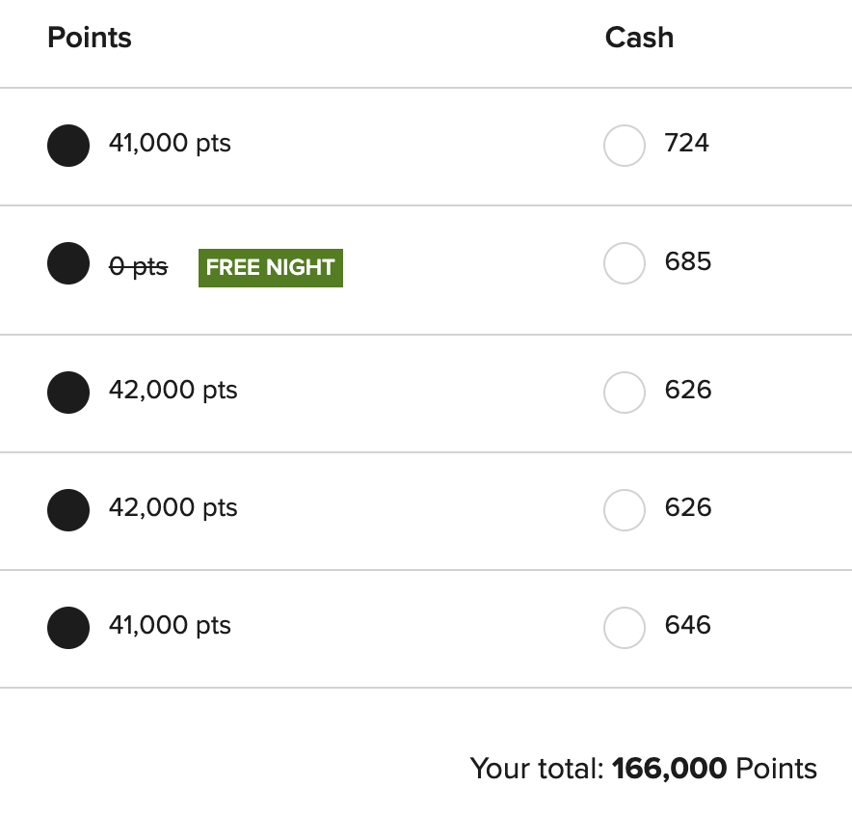Pick the 646 cash radio option

pyautogui.click(x=624, y=628)
